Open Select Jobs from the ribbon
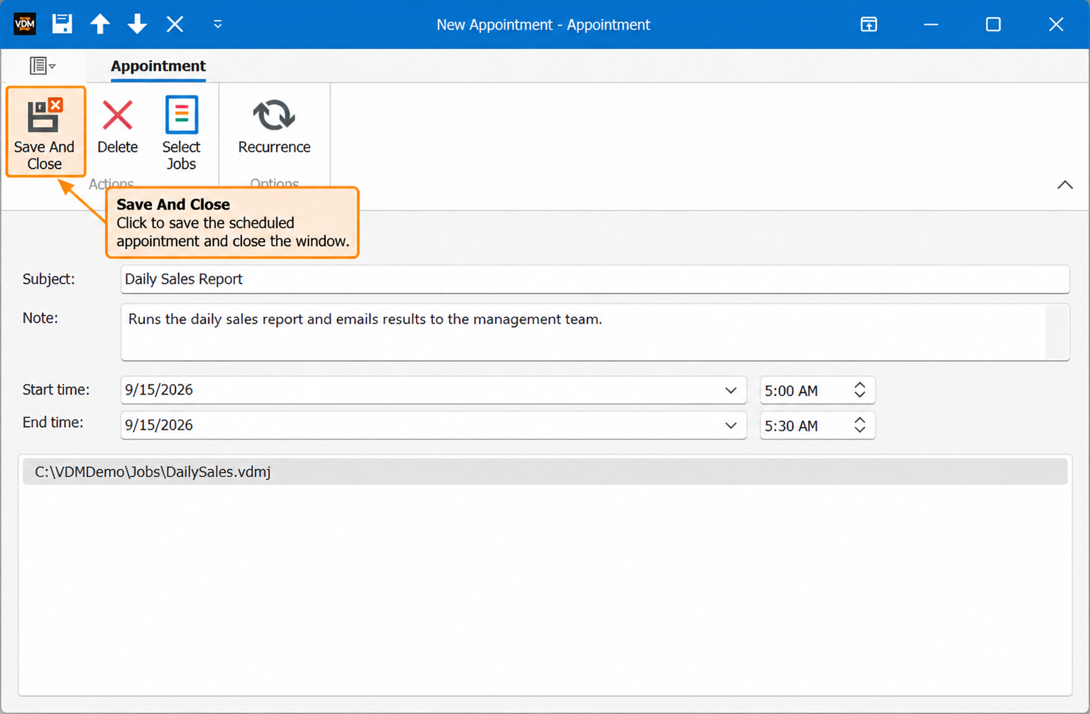 pyautogui.click(x=181, y=133)
